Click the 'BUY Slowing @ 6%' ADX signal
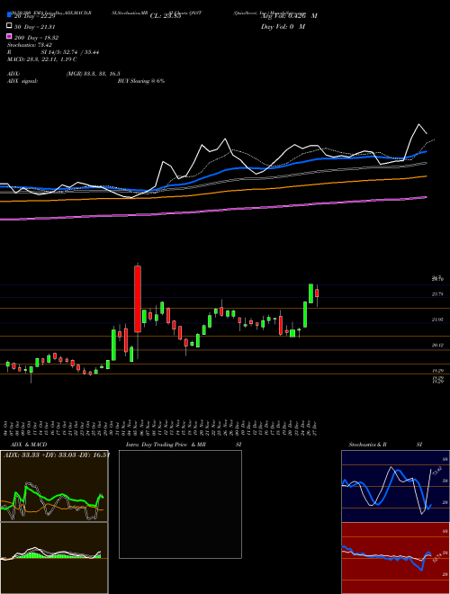The width and height of the screenshot is (450, 594). [x=141, y=81]
